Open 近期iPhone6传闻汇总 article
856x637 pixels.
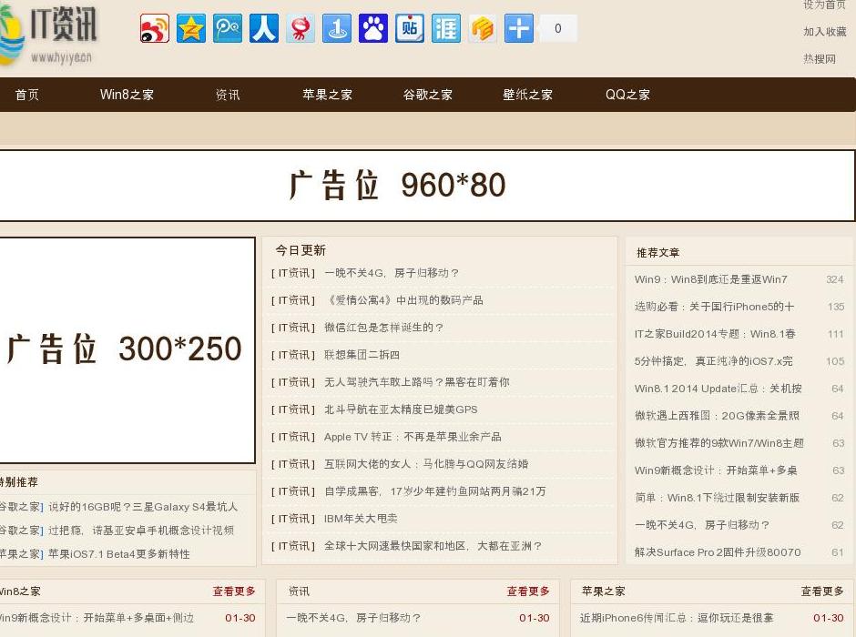tap(677, 619)
